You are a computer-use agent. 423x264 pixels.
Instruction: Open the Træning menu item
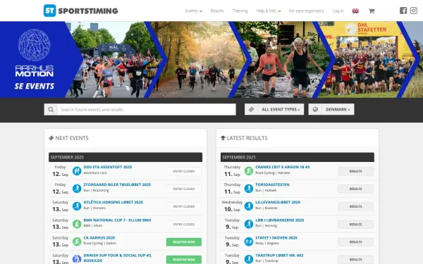point(240,11)
